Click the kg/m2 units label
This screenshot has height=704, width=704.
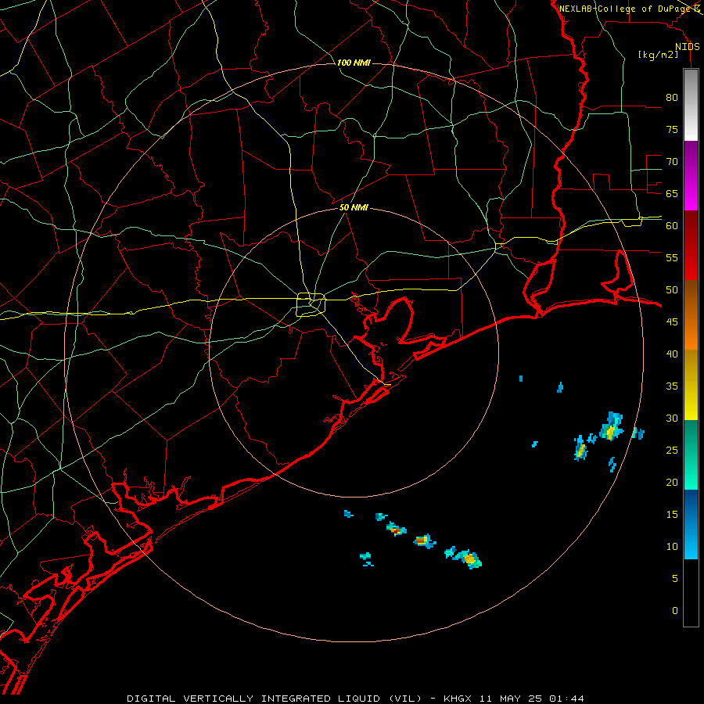[x=658, y=55]
